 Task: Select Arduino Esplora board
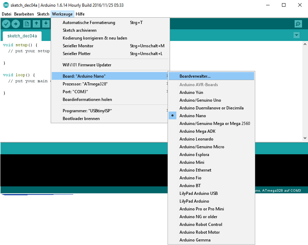[x=211, y=155]
